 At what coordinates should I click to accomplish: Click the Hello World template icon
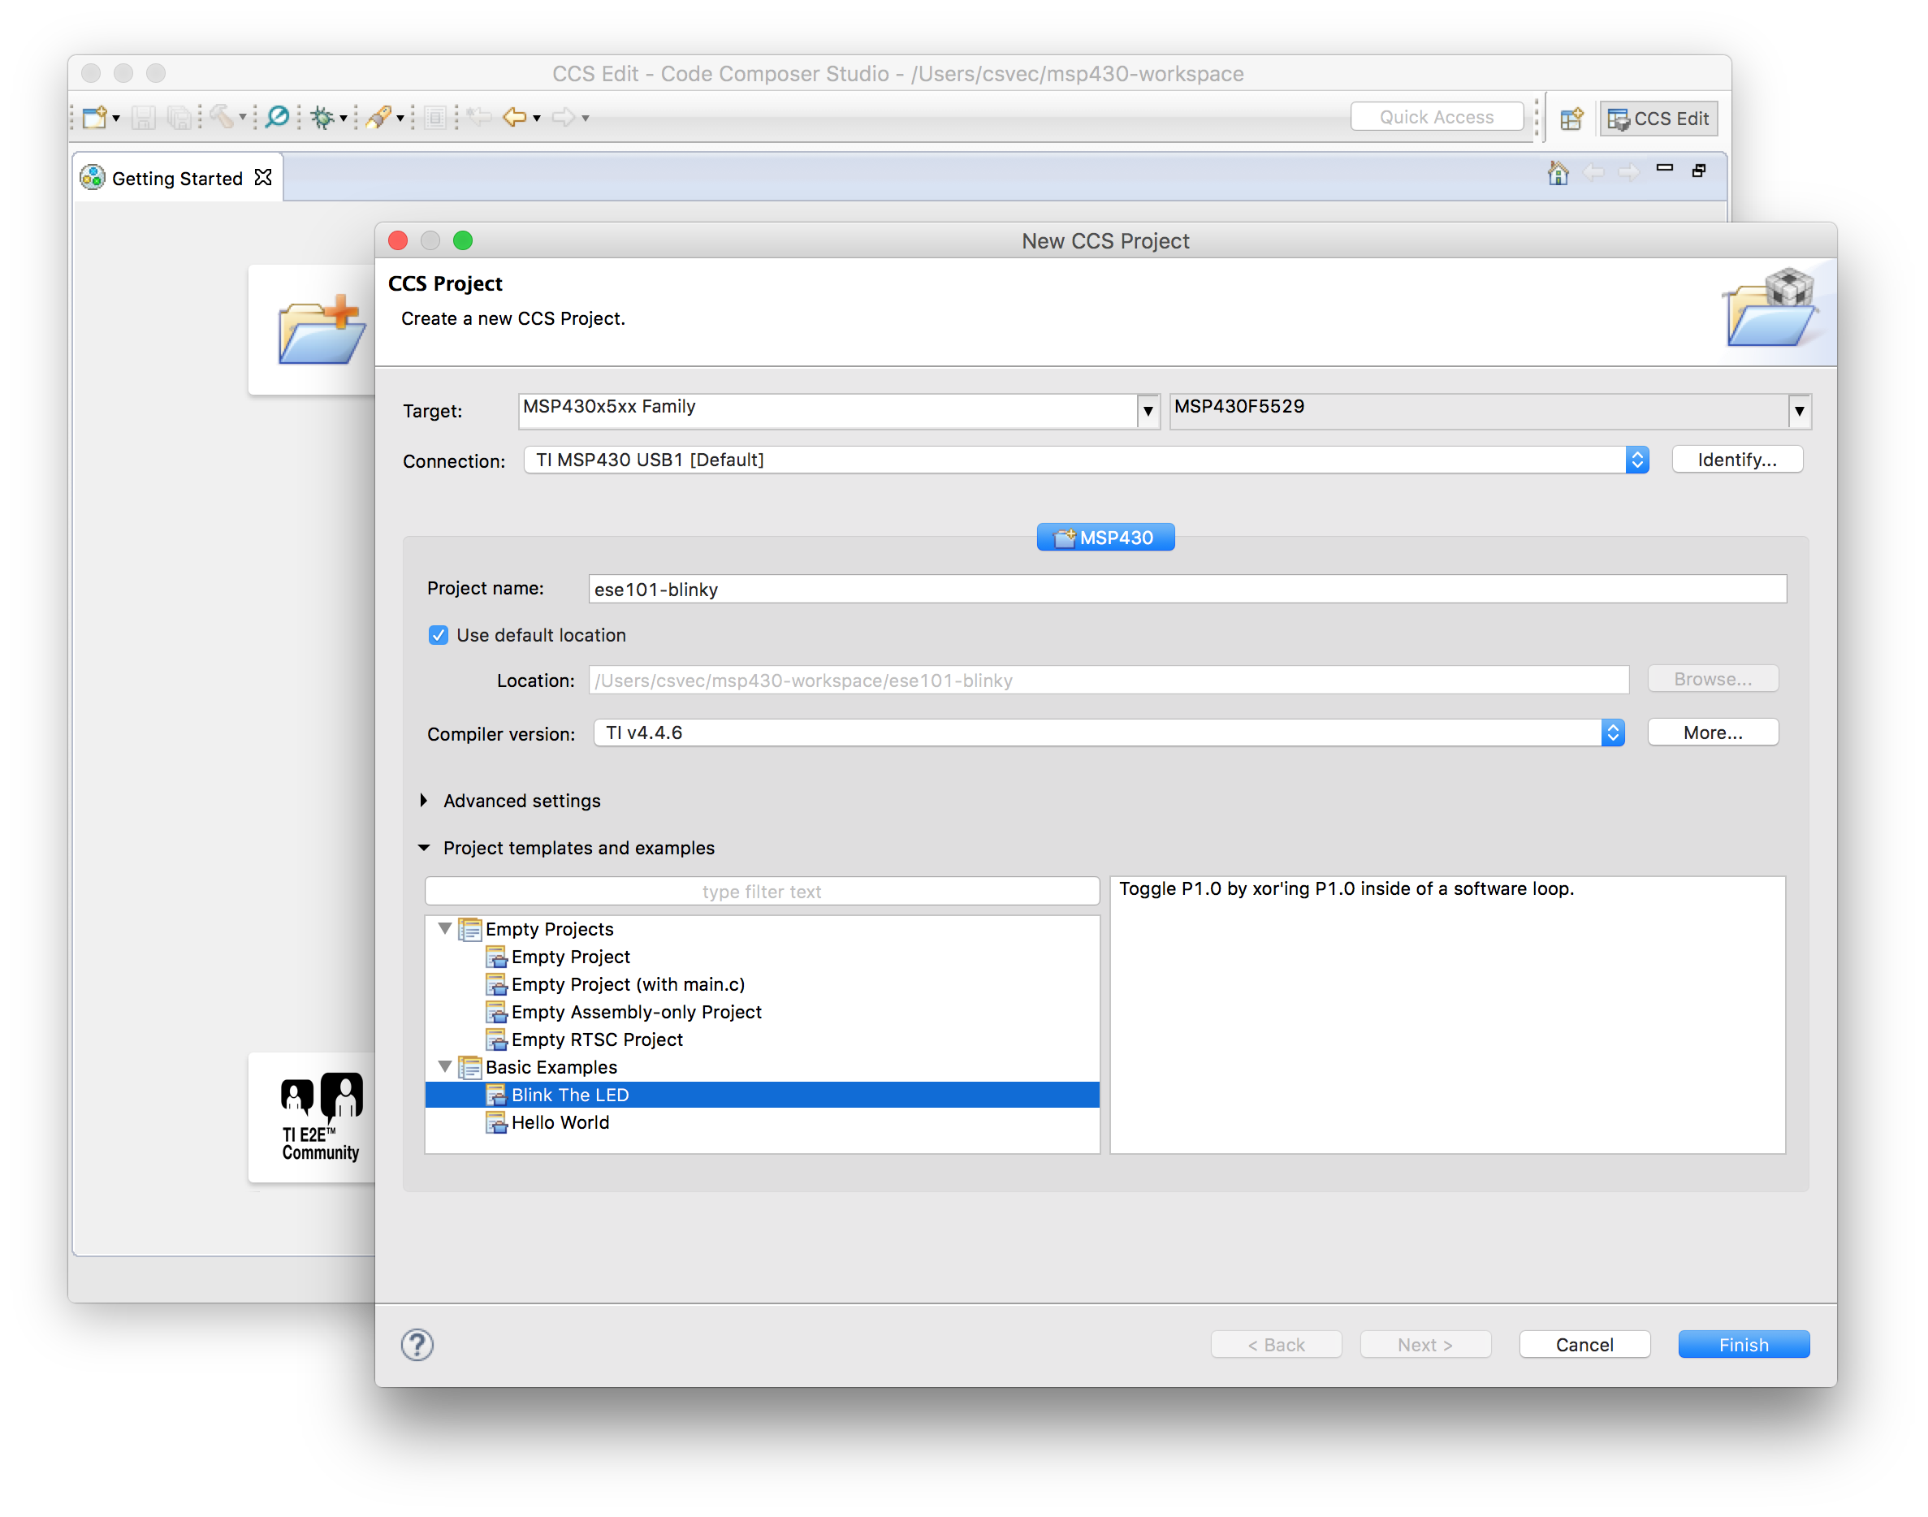[x=496, y=1122]
